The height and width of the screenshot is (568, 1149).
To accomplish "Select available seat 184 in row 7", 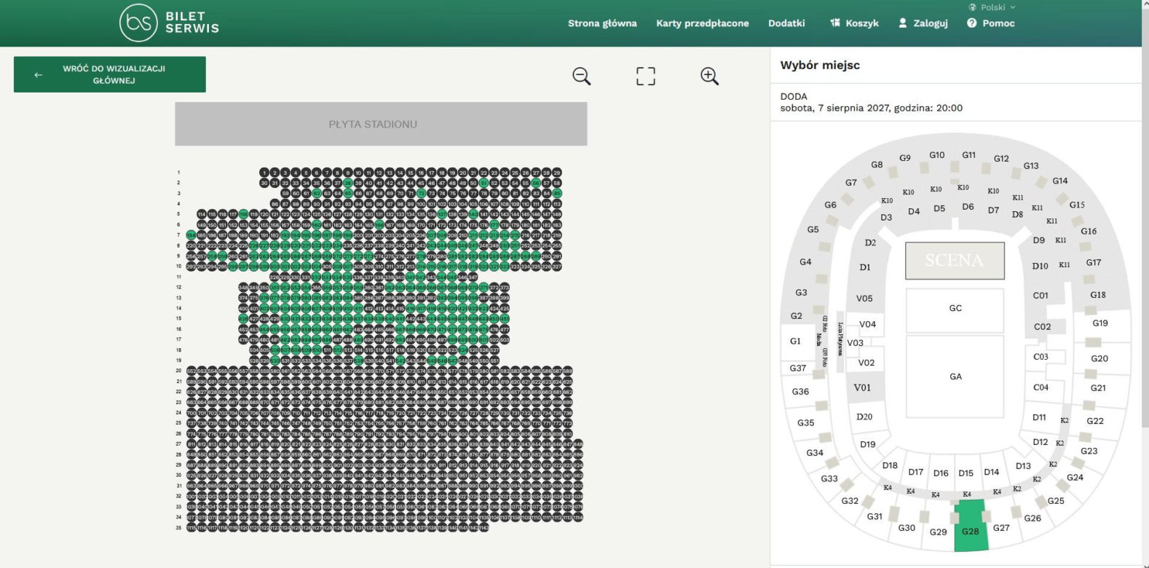I will pos(191,235).
